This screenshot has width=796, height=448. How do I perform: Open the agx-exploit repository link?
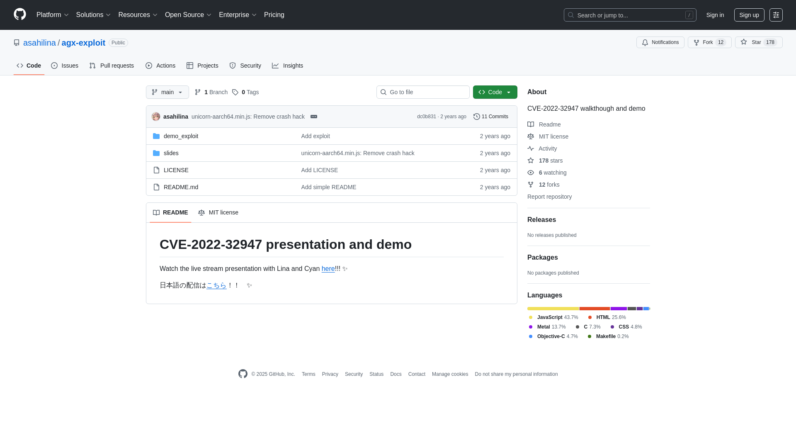(83, 43)
